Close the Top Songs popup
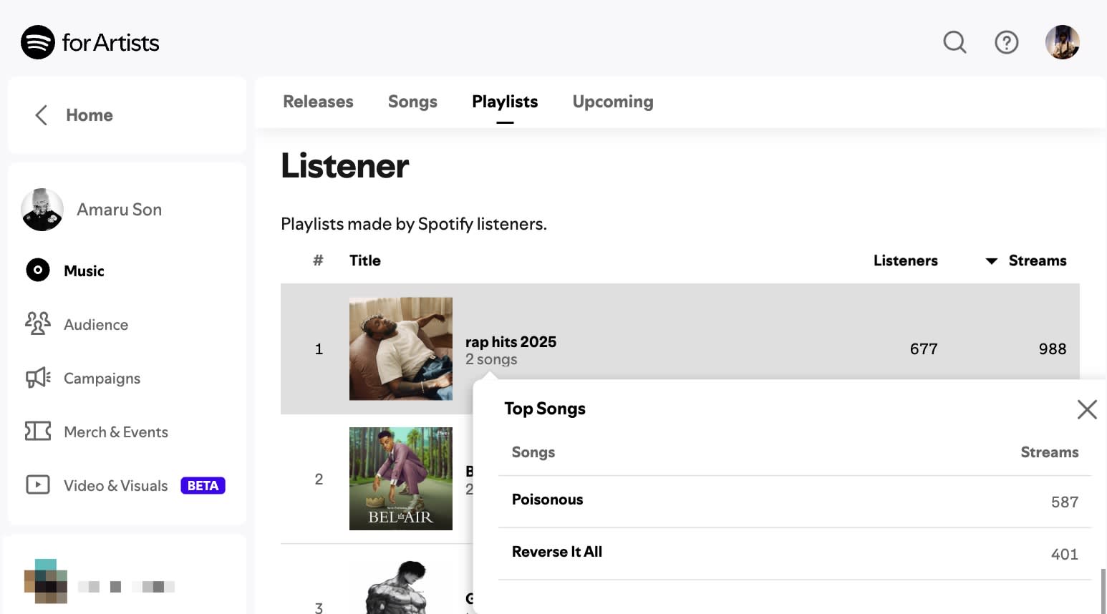The height and width of the screenshot is (614, 1107). click(1087, 409)
